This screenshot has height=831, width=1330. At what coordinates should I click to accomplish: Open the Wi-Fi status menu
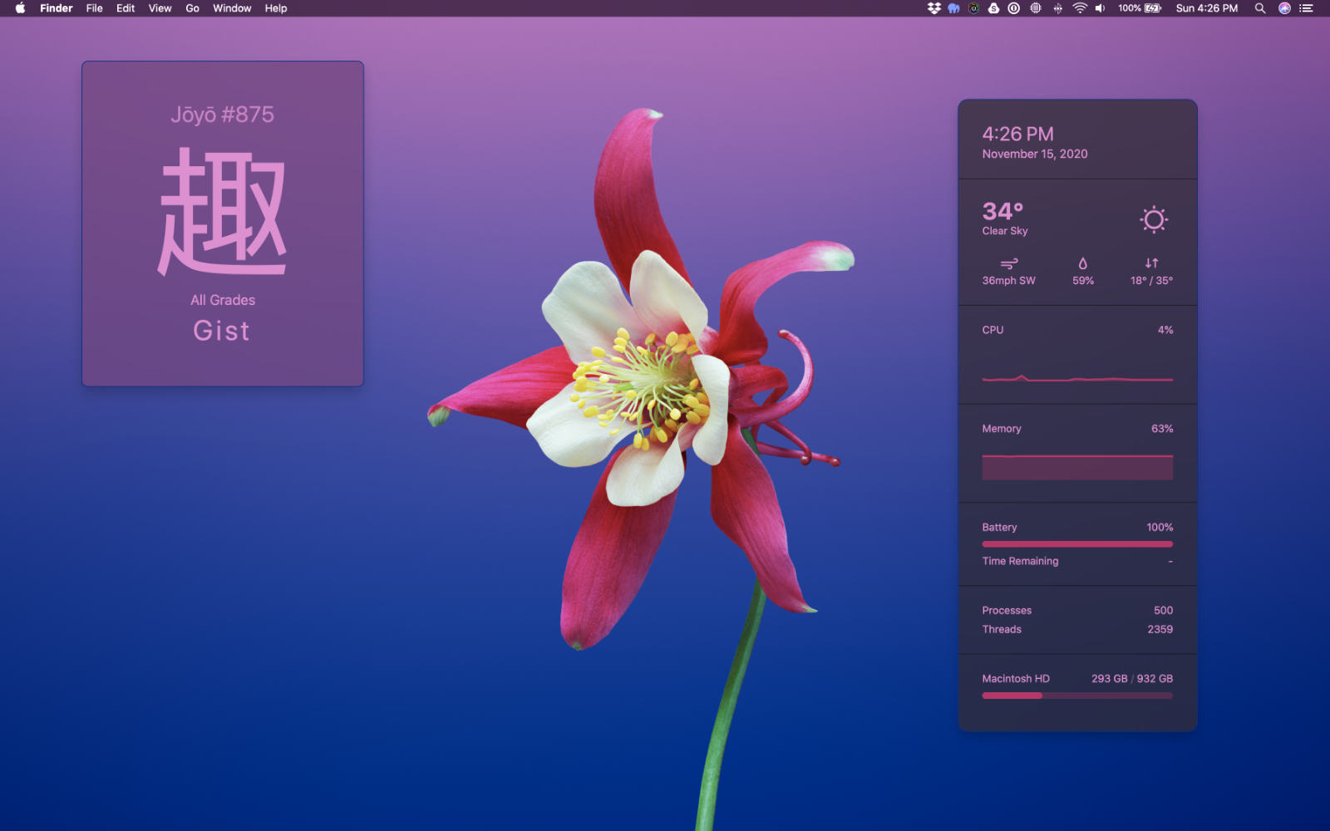[x=1079, y=8]
